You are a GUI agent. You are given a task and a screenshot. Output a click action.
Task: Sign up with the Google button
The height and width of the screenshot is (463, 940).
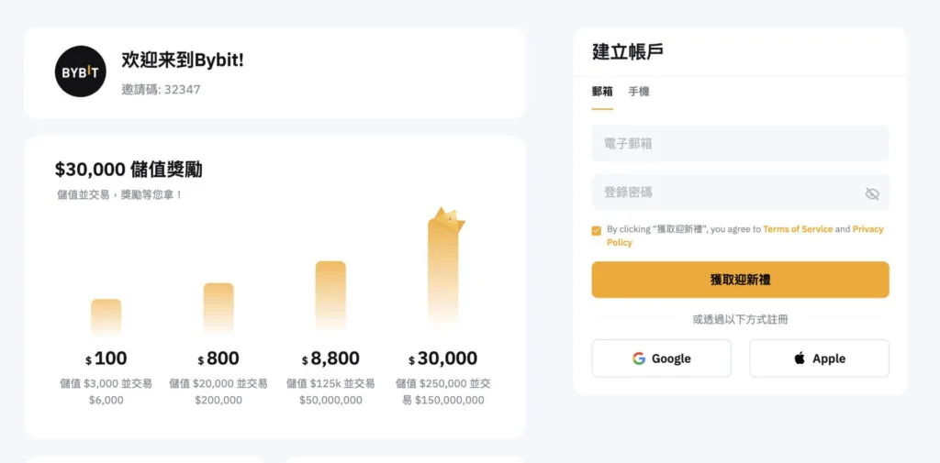(661, 358)
